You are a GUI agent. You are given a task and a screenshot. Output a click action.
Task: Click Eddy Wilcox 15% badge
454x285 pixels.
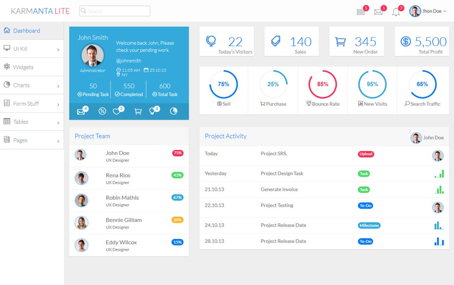[178, 242]
